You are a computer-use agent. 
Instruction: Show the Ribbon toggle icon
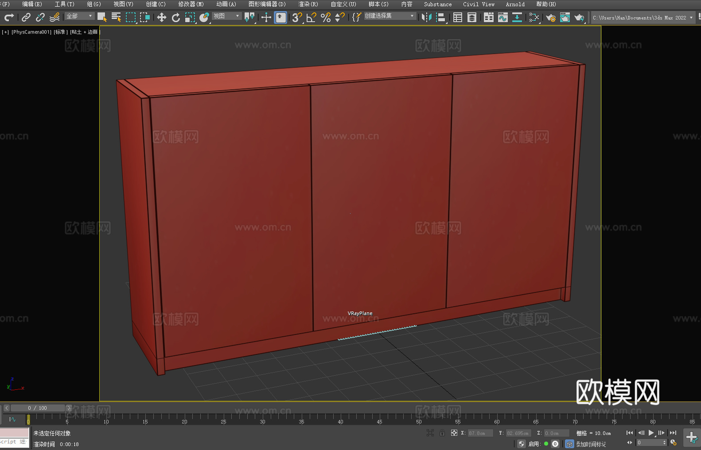[x=489, y=17]
